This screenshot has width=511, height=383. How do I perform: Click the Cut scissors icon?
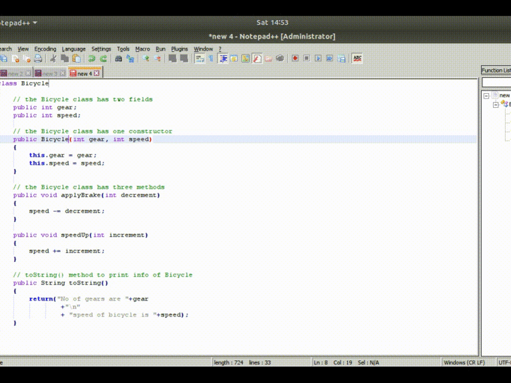coord(53,59)
